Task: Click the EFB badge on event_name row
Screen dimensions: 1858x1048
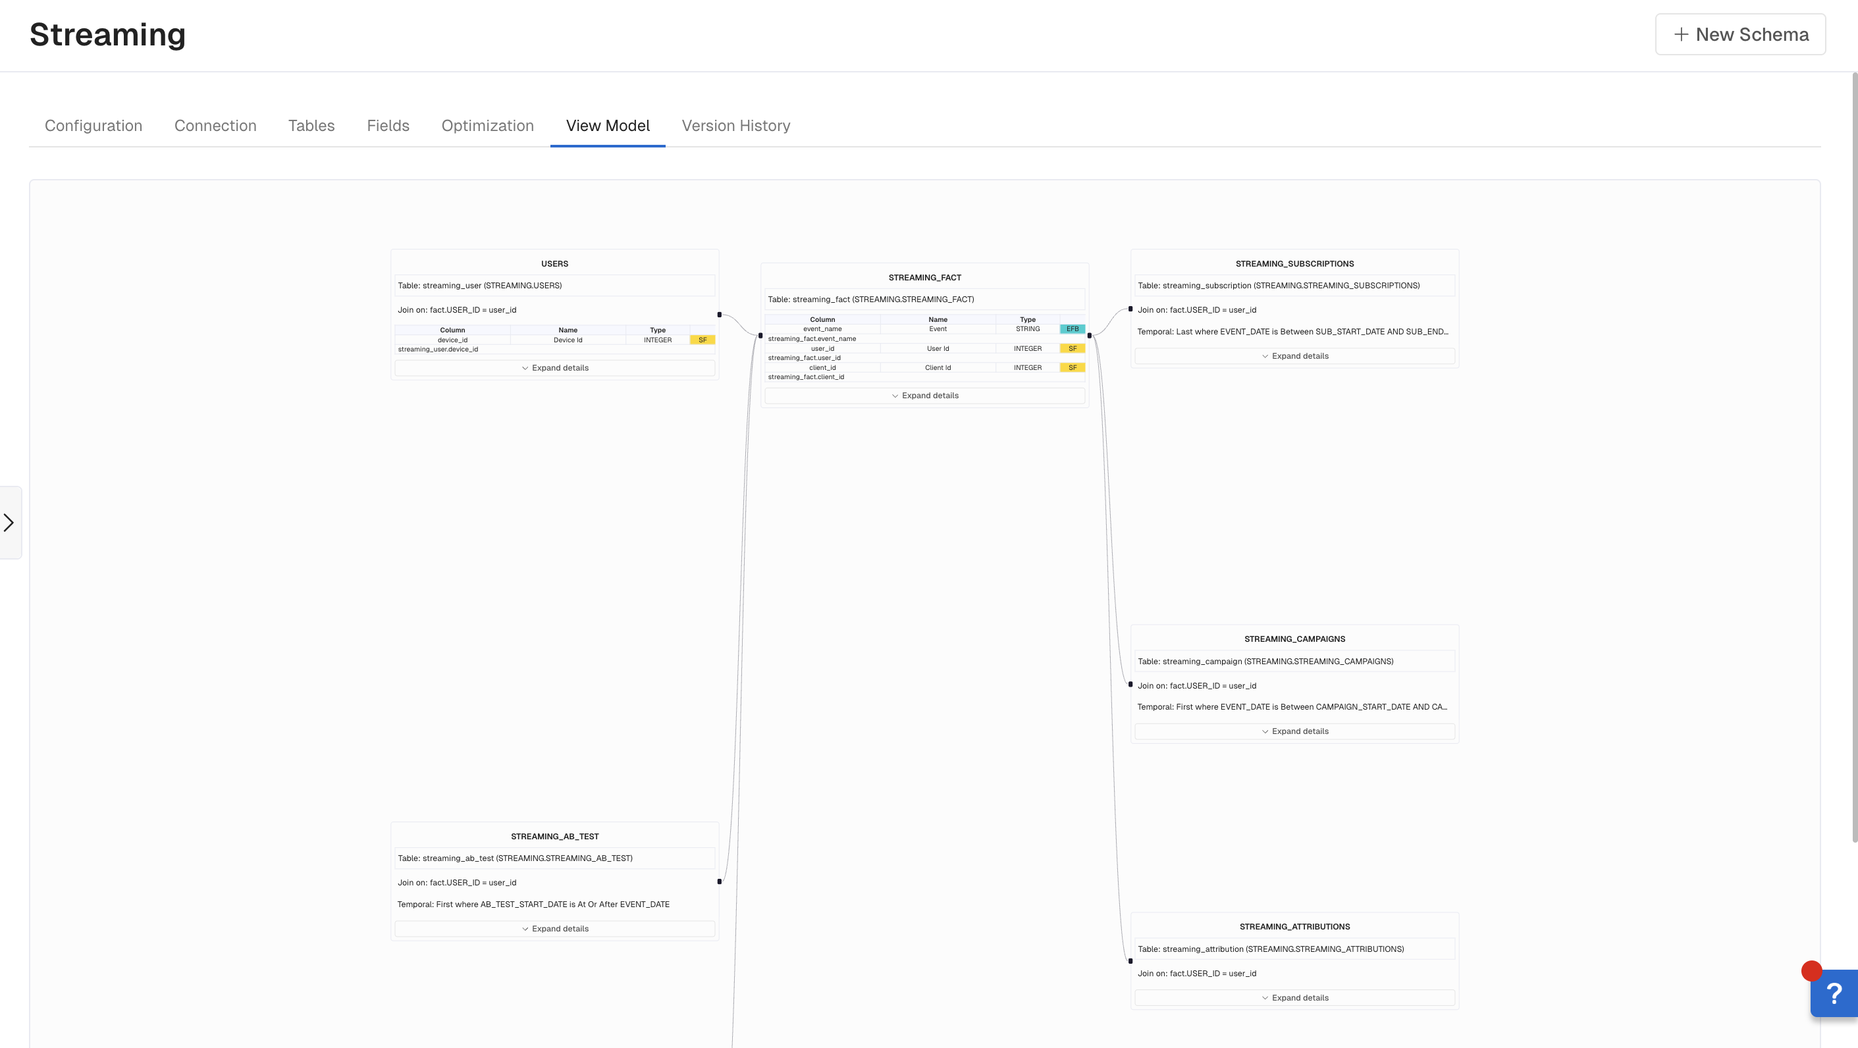Action: click(1072, 329)
